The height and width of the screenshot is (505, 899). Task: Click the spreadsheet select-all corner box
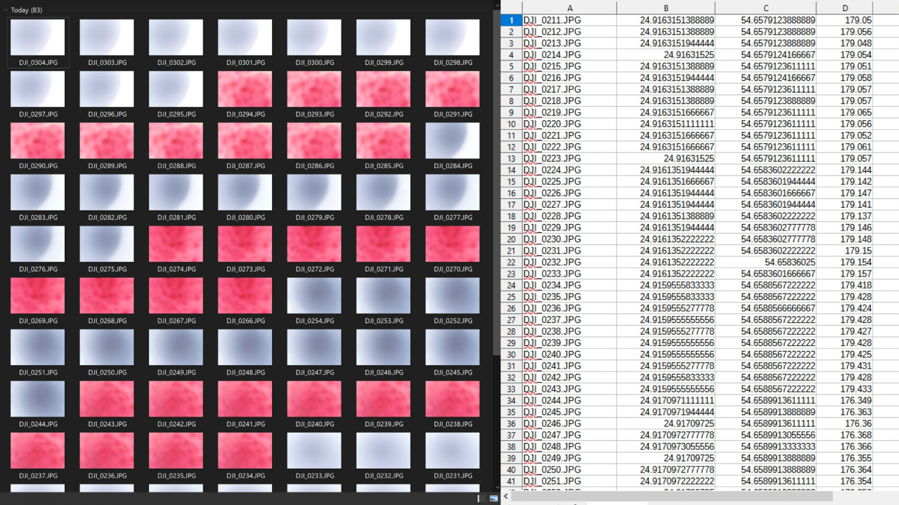click(x=511, y=8)
